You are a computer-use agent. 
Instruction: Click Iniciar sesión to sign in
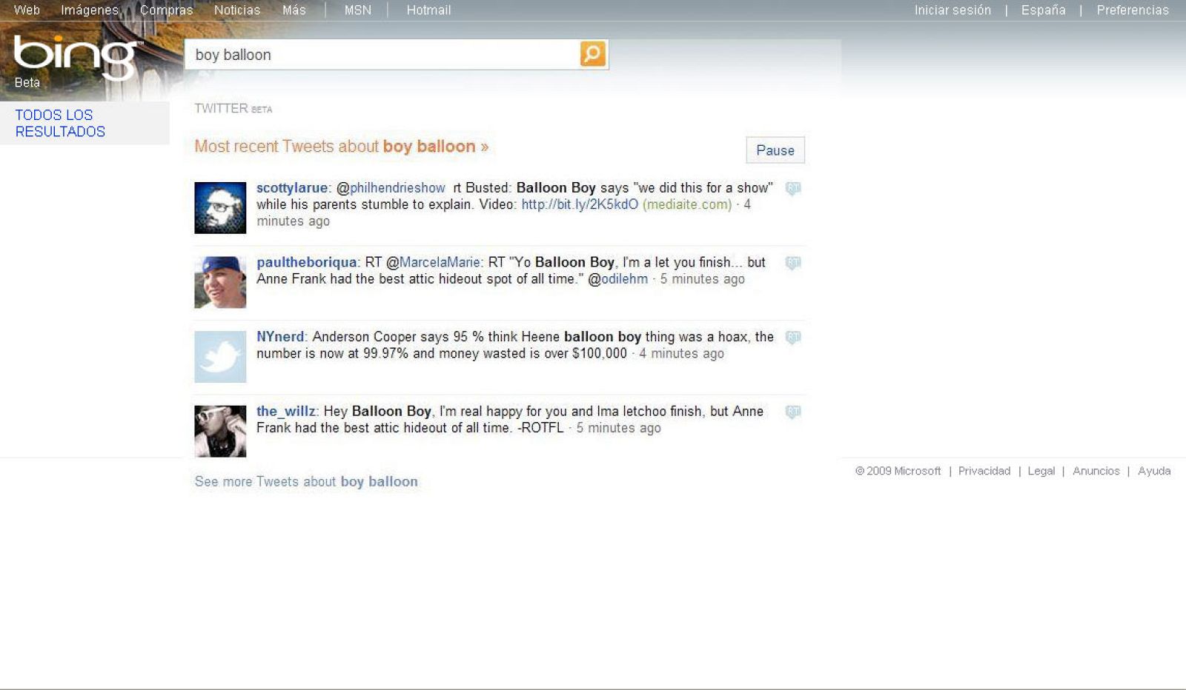pyautogui.click(x=952, y=10)
